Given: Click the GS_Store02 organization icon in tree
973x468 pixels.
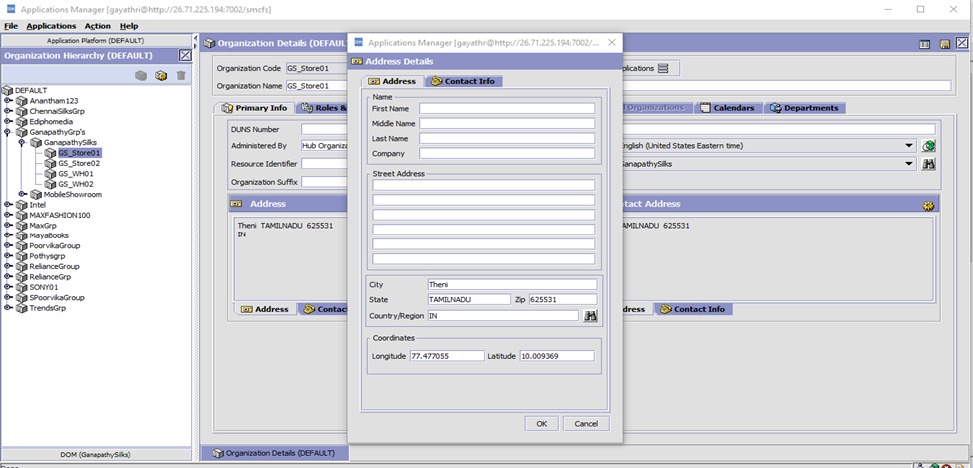Looking at the screenshot, I should 50,163.
